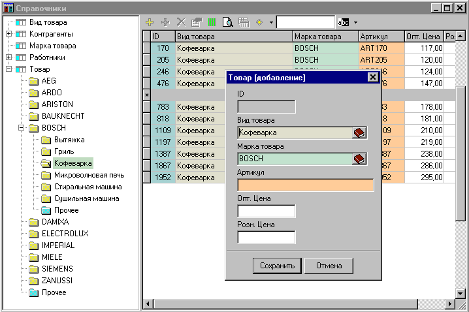Maximize the Справочники window

pos(447,8)
